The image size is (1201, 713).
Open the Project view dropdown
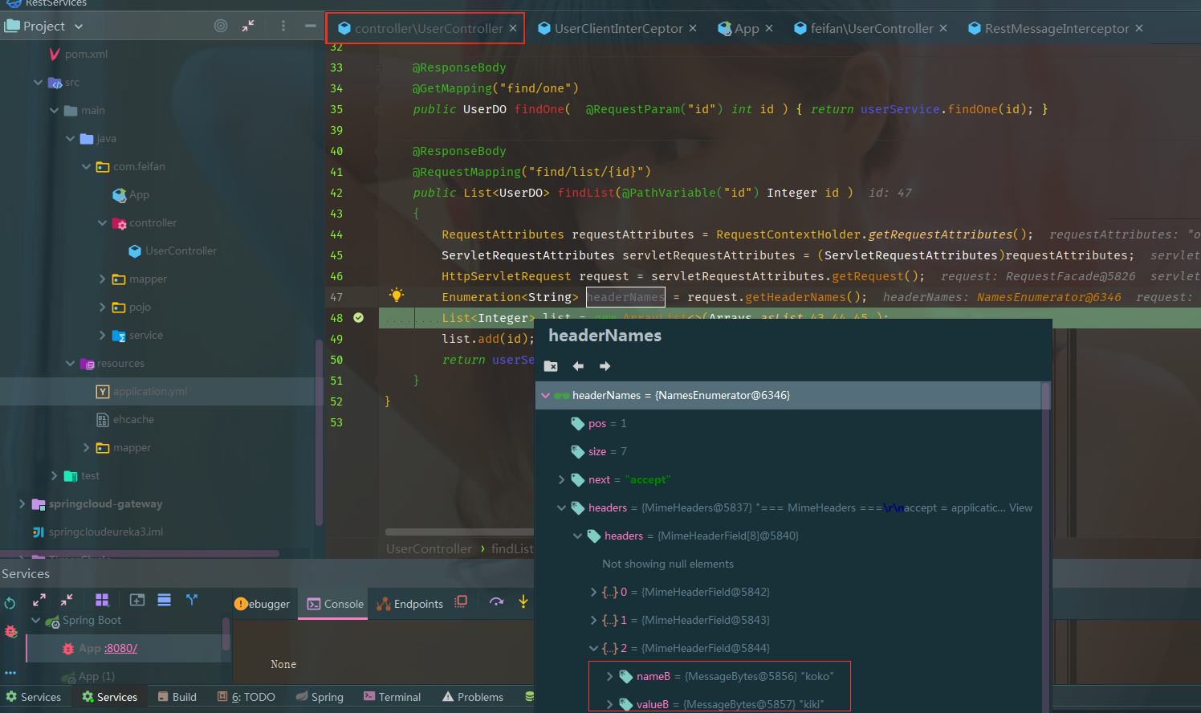[79, 26]
